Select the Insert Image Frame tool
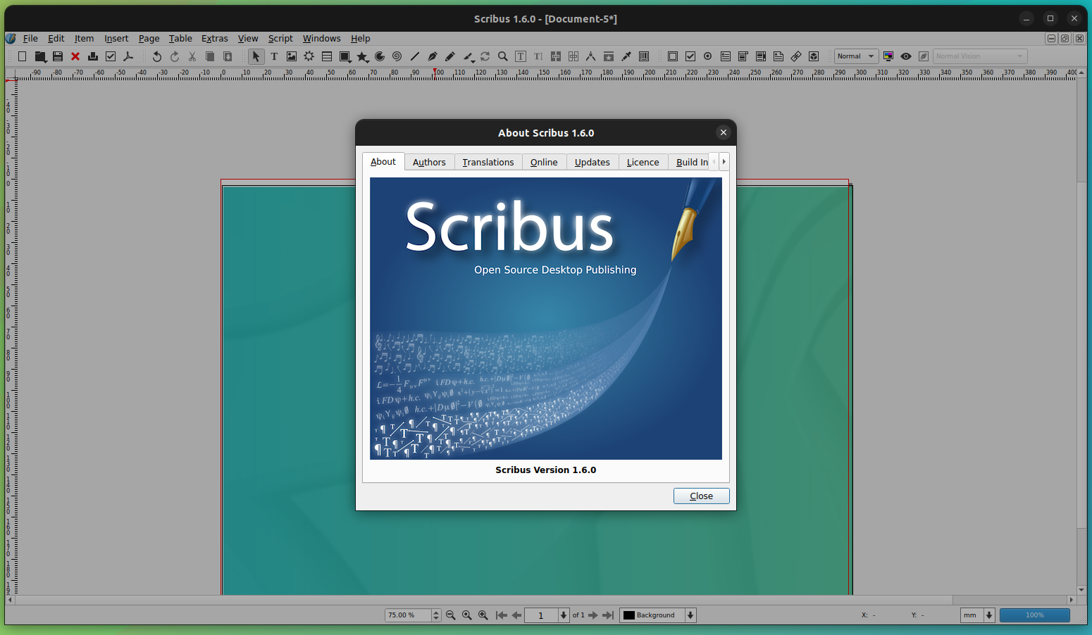 292,56
